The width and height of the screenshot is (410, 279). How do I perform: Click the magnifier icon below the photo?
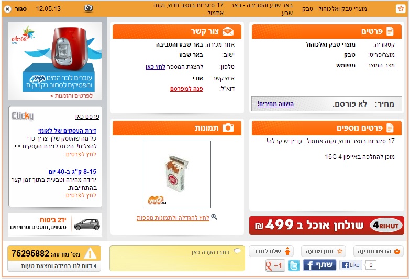click(x=214, y=217)
